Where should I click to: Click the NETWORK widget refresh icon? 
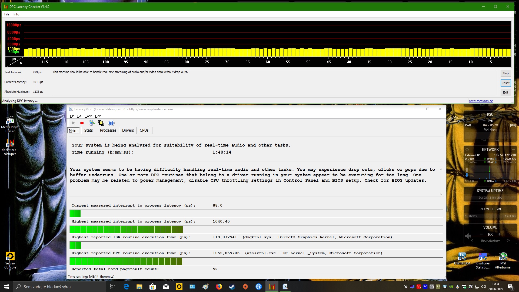467,150
